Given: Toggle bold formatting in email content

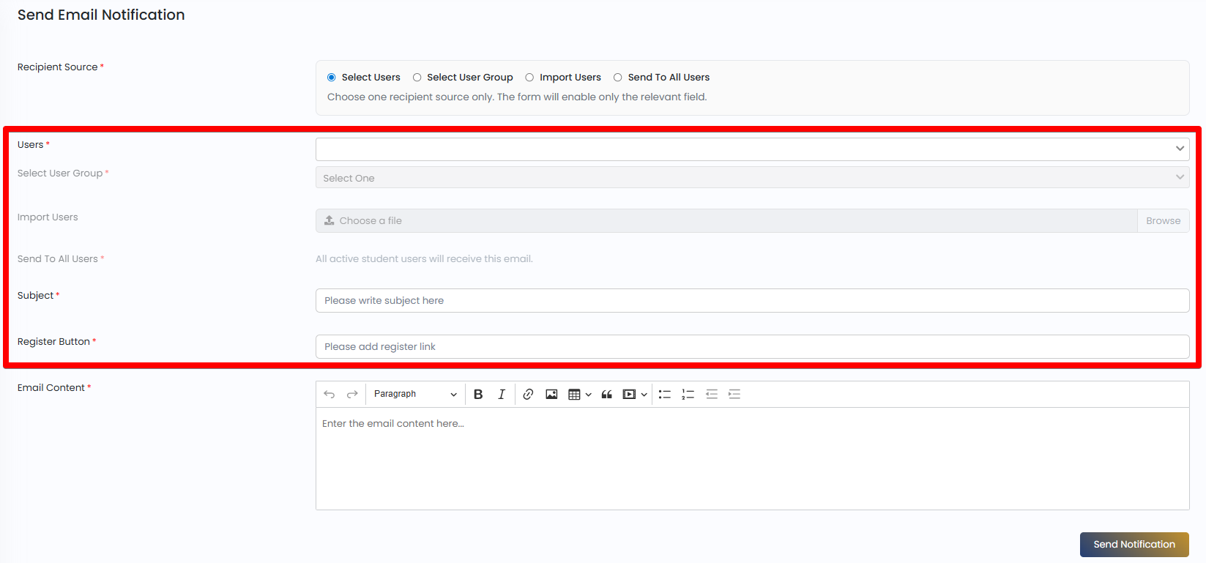Looking at the screenshot, I should point(478,394).
